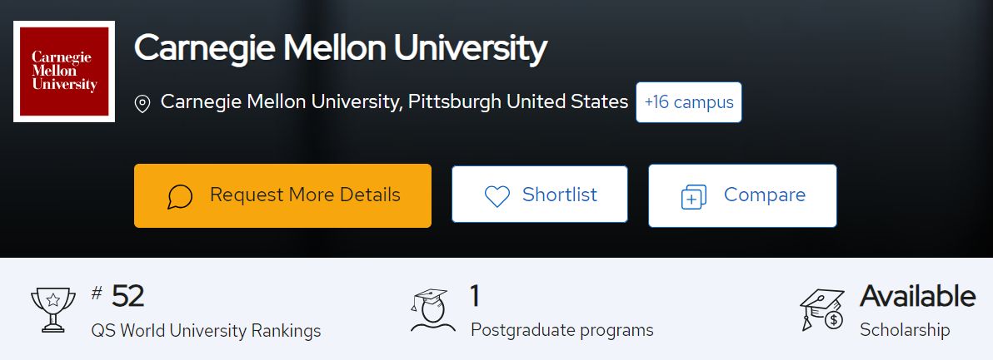Click the Carnegie Mellon University logo
The image size is (993, 360).
(x=64, y=72)
